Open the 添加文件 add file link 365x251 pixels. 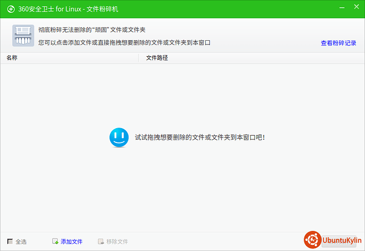71,241
